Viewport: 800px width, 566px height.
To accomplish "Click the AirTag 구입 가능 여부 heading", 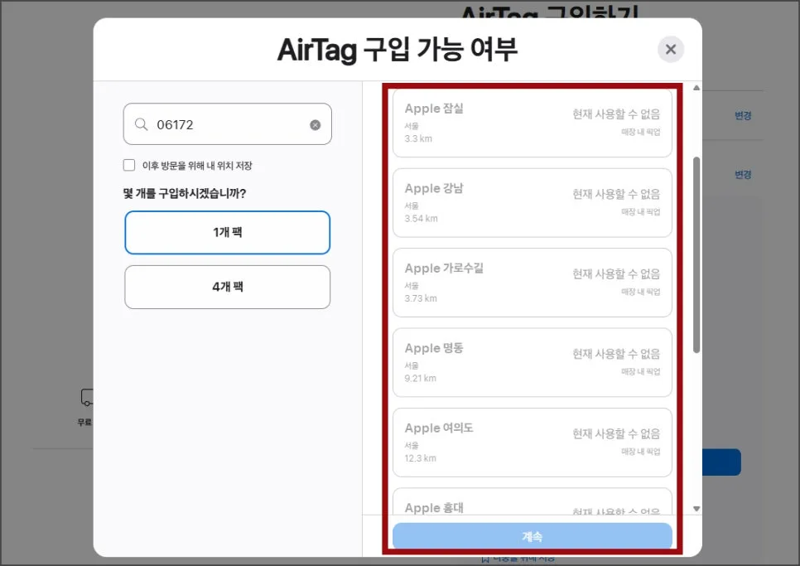I will coord(398,50).
